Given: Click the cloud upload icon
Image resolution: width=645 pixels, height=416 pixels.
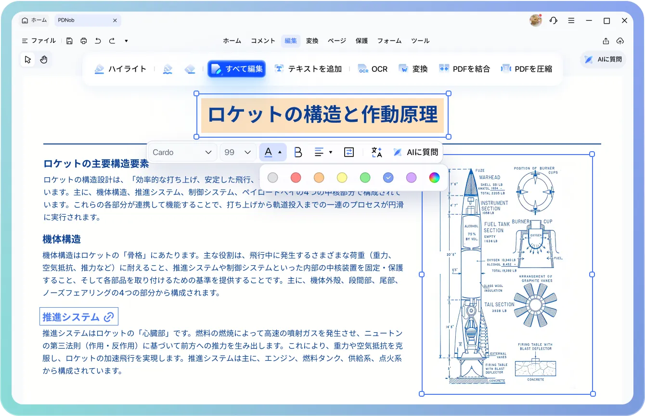Looking at the screenshot, I should 620,41.
